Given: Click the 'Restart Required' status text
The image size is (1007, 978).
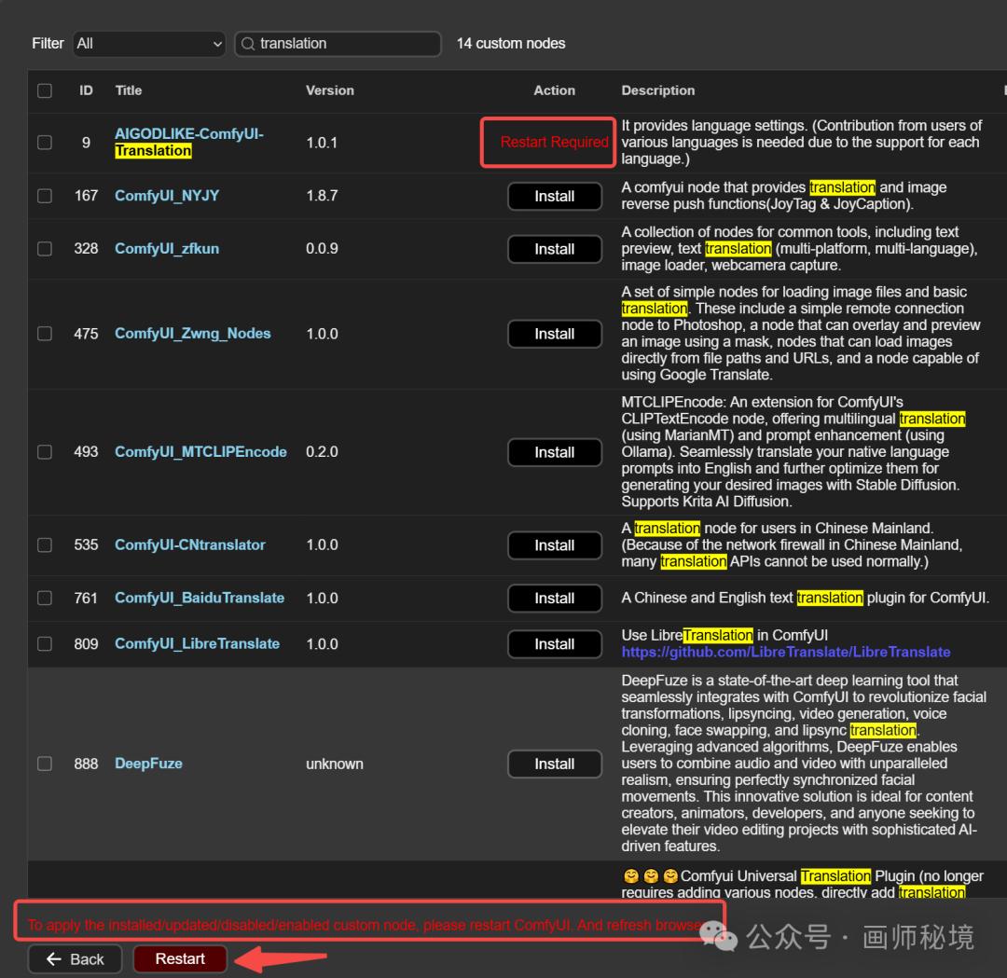Looking at the screenshot, I should point(554,142).
